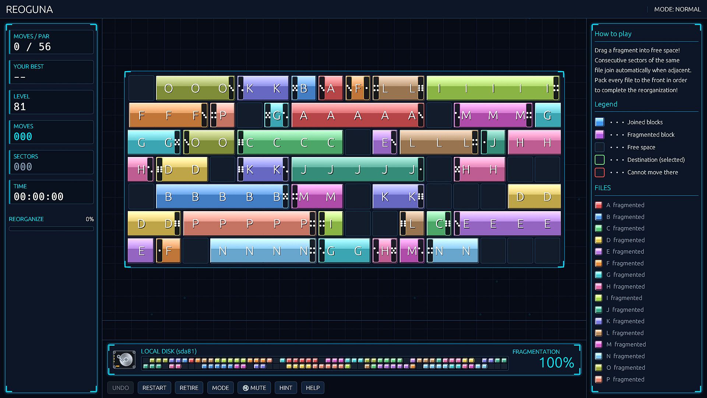Click the Joined blocks legend icon
Image resolution: width=707 pixels, height=398 pixels.
tap(599, 122)
